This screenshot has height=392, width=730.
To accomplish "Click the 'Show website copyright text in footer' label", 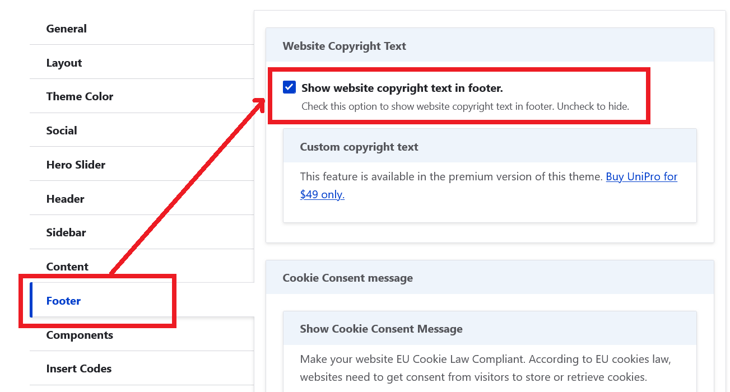I will click(x=402, y=88).
